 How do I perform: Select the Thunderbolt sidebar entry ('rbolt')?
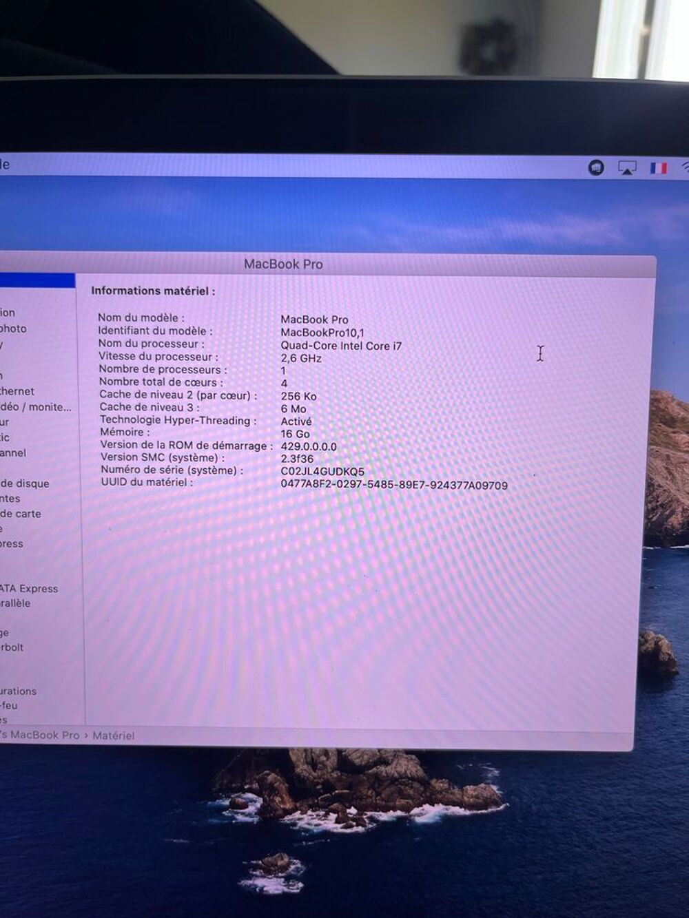tap(12, 647)
